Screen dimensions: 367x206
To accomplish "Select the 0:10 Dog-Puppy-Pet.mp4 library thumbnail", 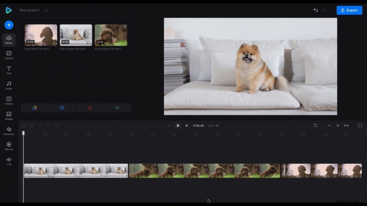I will tap(76, 35).
